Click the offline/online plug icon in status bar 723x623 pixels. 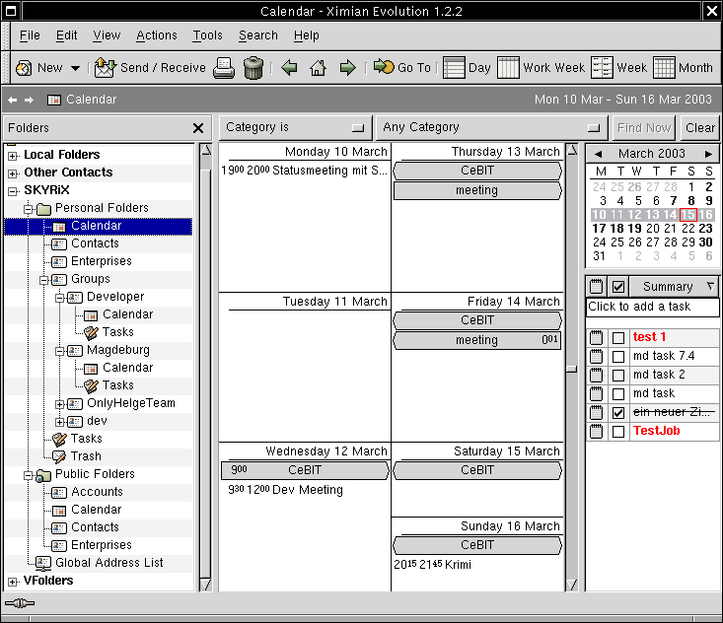click(x=20, y=603)
